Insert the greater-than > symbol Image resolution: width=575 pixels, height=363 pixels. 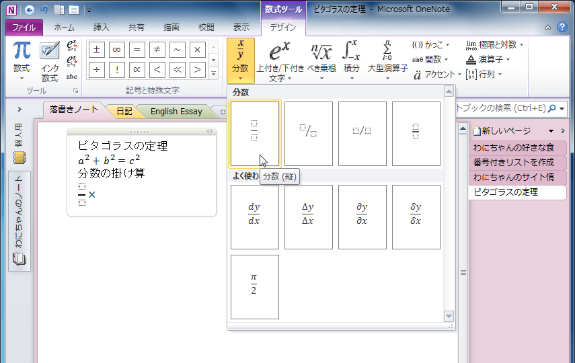tap(197, 70)
